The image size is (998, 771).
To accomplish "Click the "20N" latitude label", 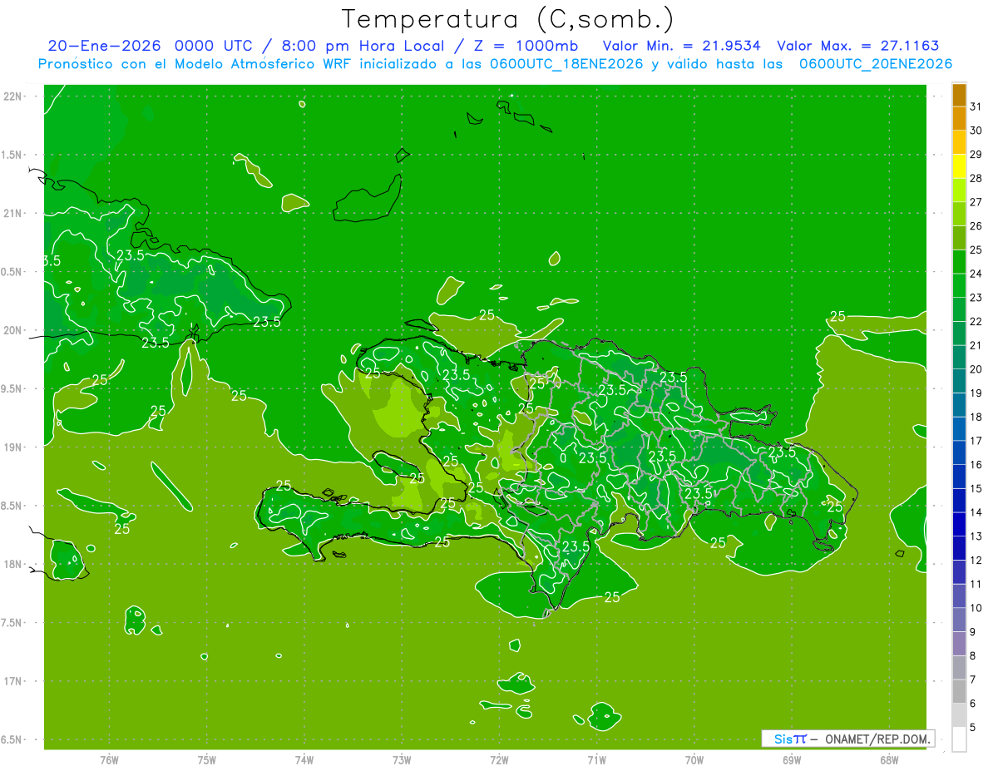I will 13,330.
